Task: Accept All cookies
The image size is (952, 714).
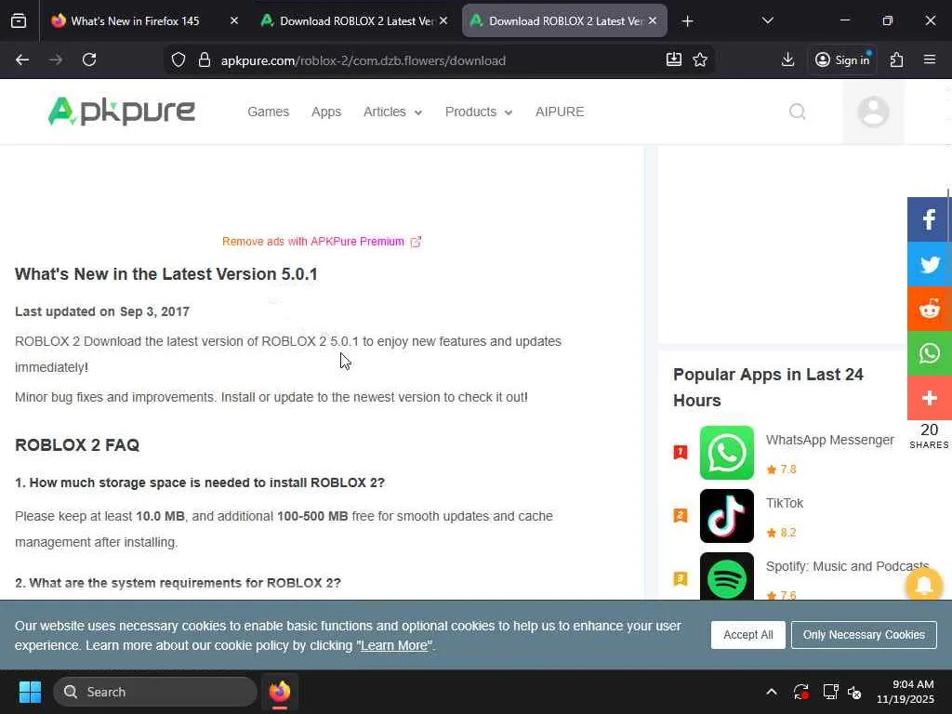Action: (x=748, y=634)
